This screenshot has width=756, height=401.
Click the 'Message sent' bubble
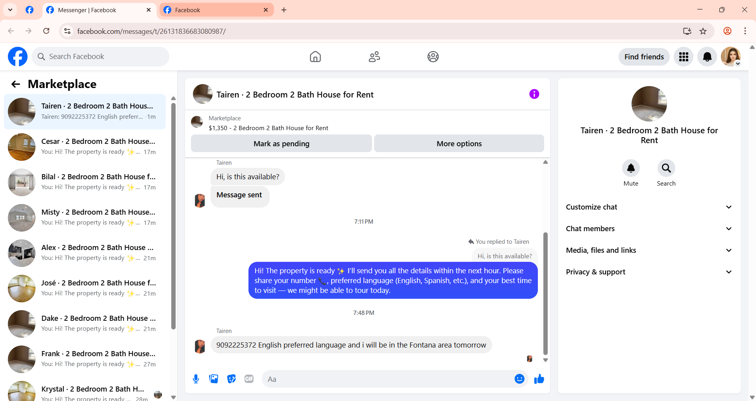point(240,196)
